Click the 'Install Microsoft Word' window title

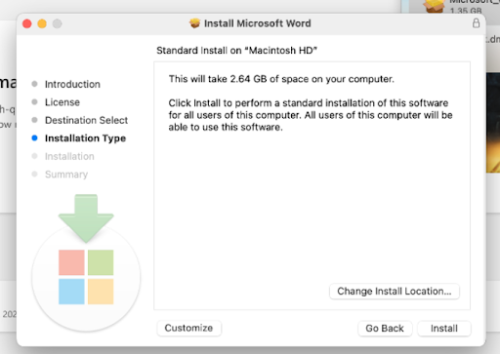point(257,23)
